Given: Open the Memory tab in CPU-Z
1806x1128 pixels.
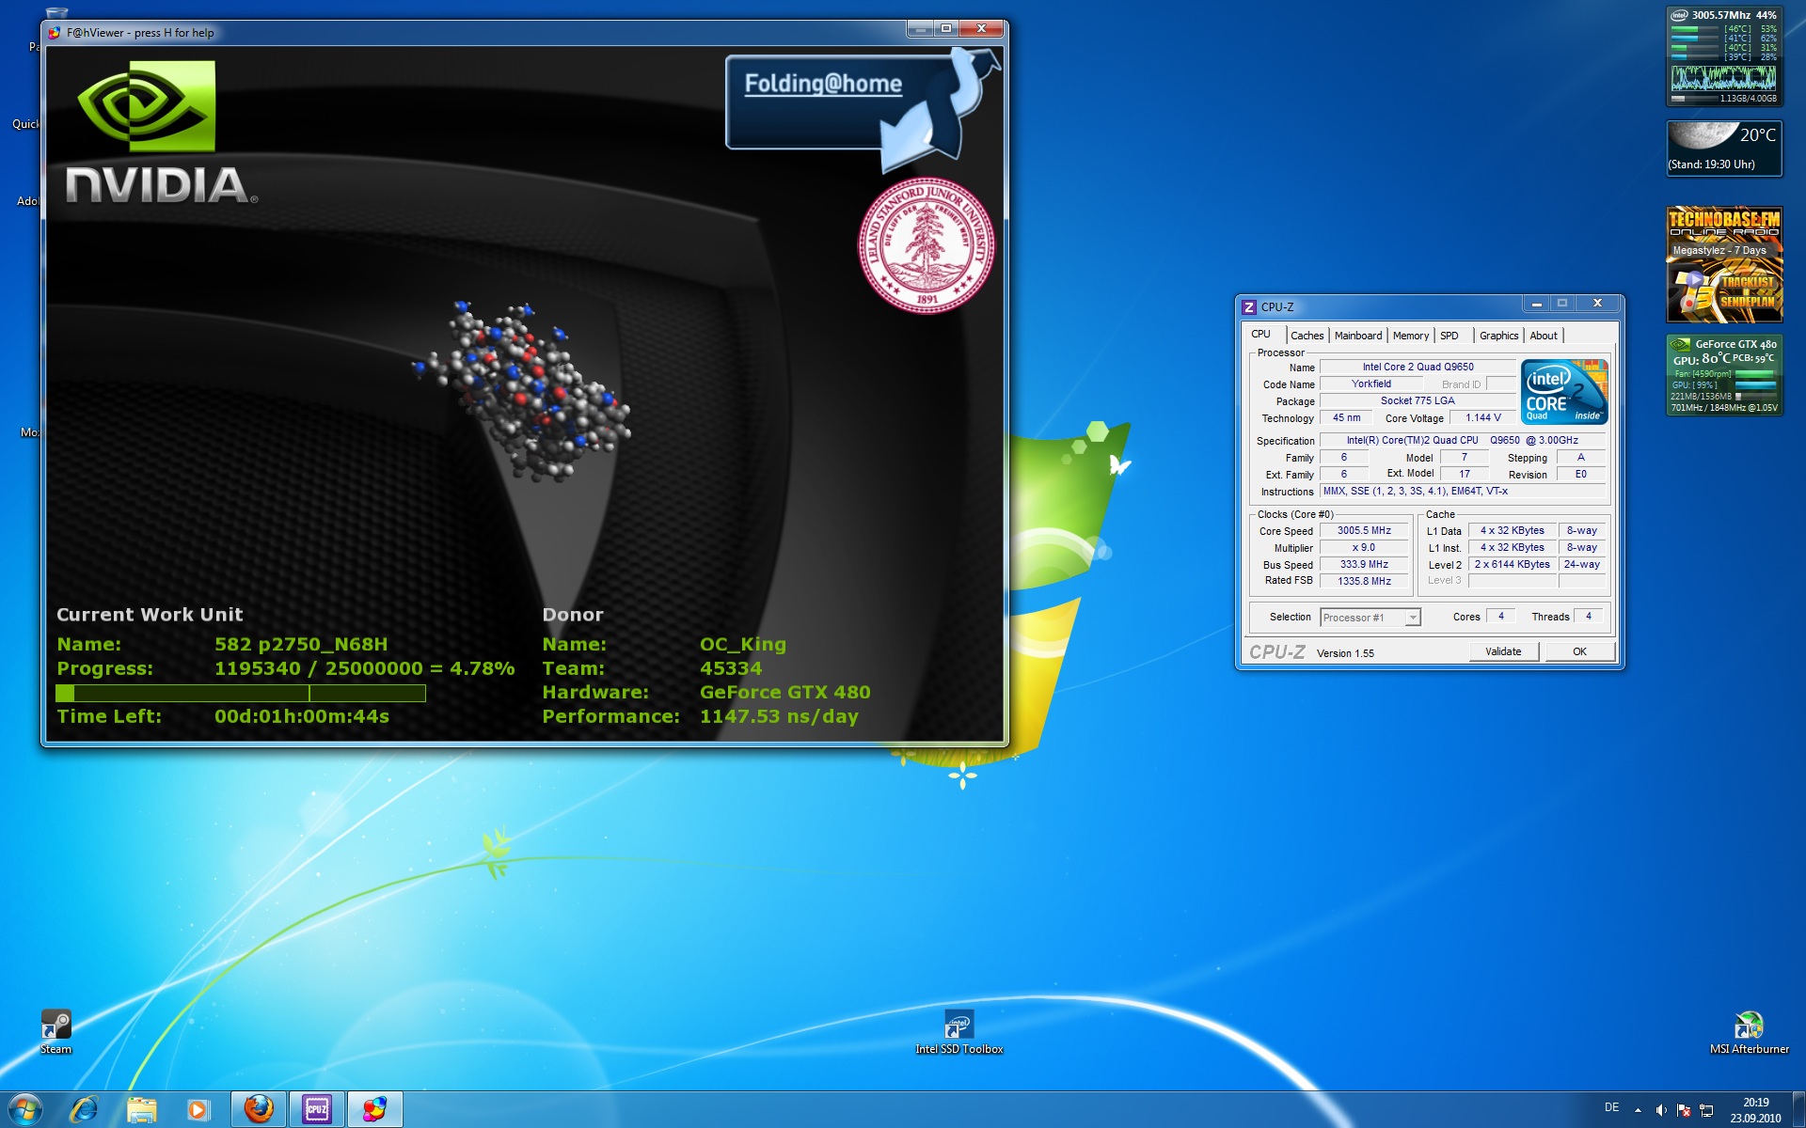Looking at the screenshot, I should [x=1410, y=336].
